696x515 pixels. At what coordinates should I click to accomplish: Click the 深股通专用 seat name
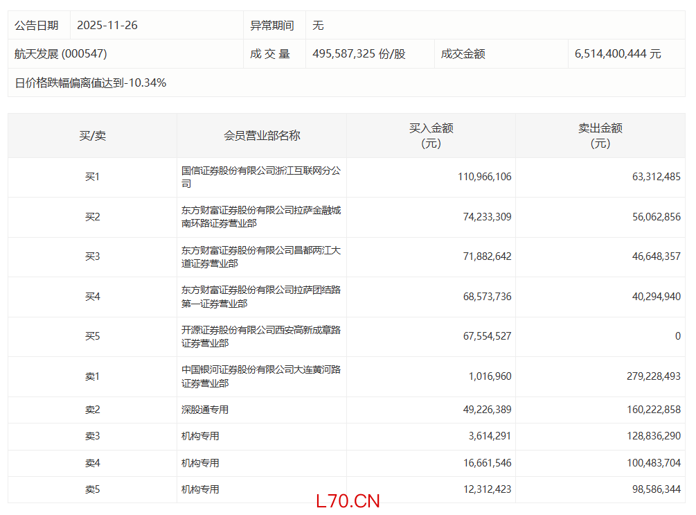click(205, 410)
